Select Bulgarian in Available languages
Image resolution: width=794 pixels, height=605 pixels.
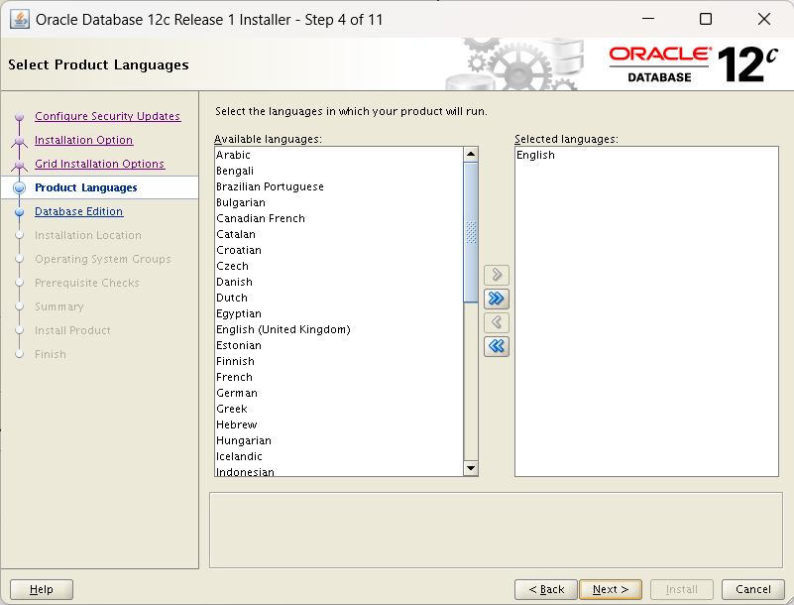(x=339, y=202)
